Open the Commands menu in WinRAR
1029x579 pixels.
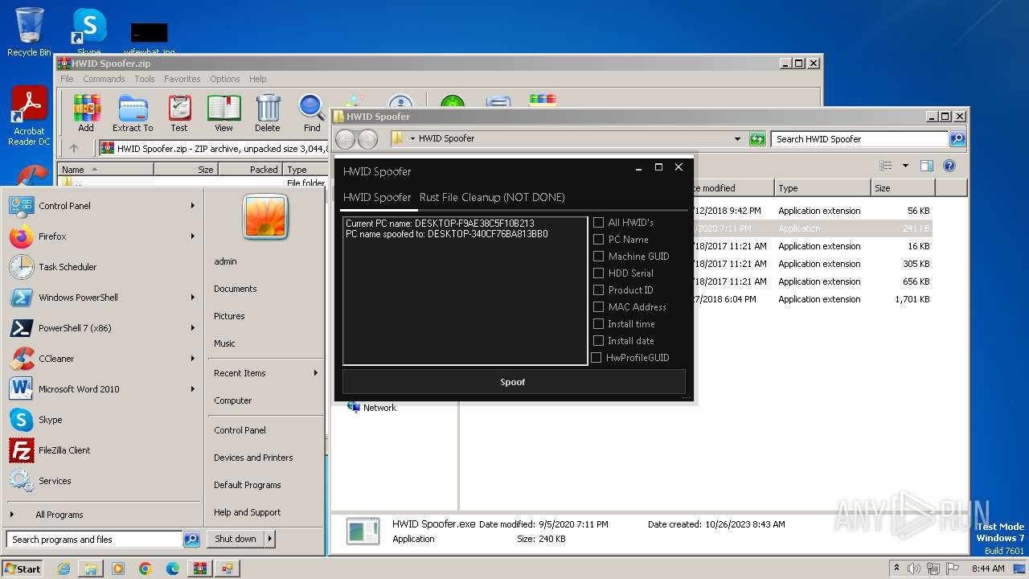(104, 79)
